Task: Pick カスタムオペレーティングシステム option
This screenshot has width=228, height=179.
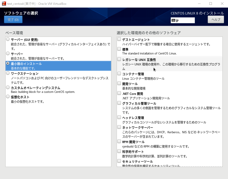Action: 8,87
